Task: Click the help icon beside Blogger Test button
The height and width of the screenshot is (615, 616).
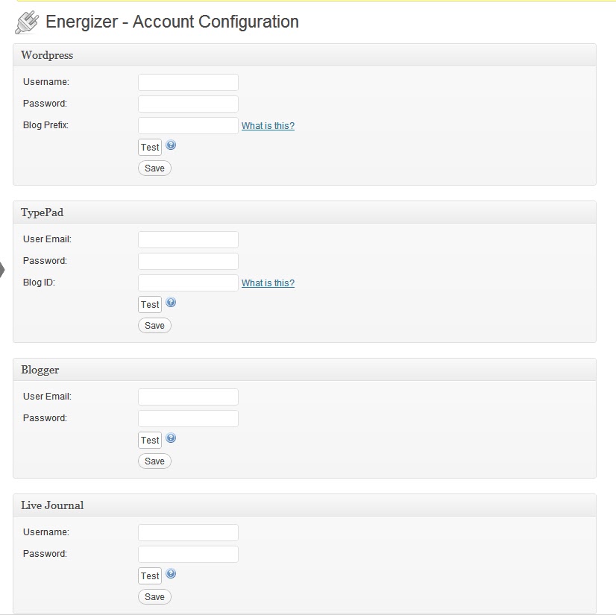Action: click(171, 438)
